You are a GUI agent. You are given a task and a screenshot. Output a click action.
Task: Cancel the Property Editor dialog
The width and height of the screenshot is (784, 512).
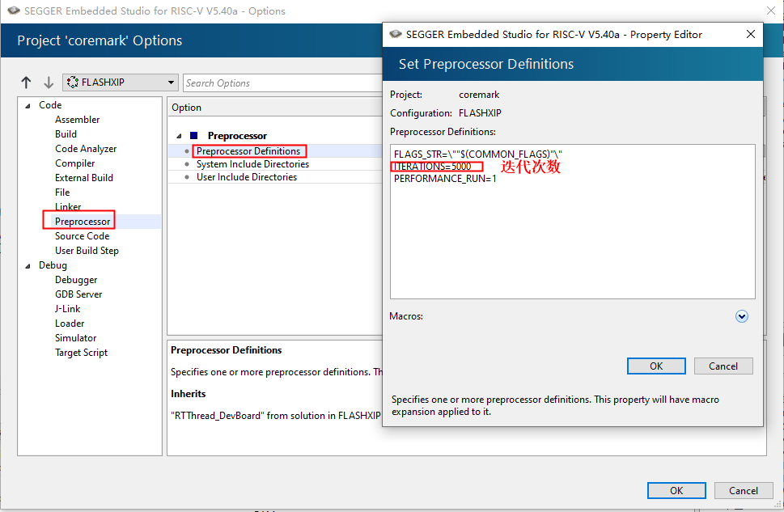pyautogui.click(x=723, y=366)
